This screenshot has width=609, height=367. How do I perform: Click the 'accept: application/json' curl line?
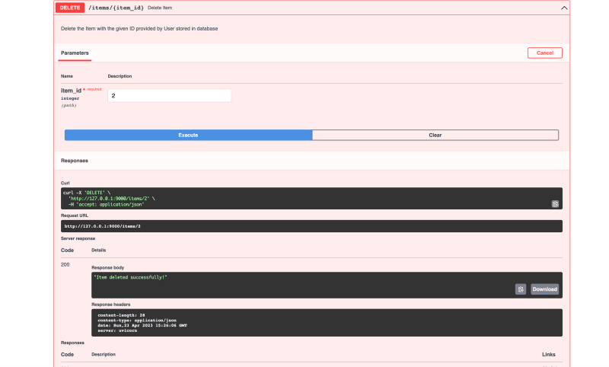[106, 204]
